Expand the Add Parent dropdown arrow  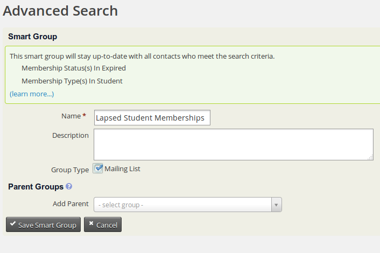(276, 205)
